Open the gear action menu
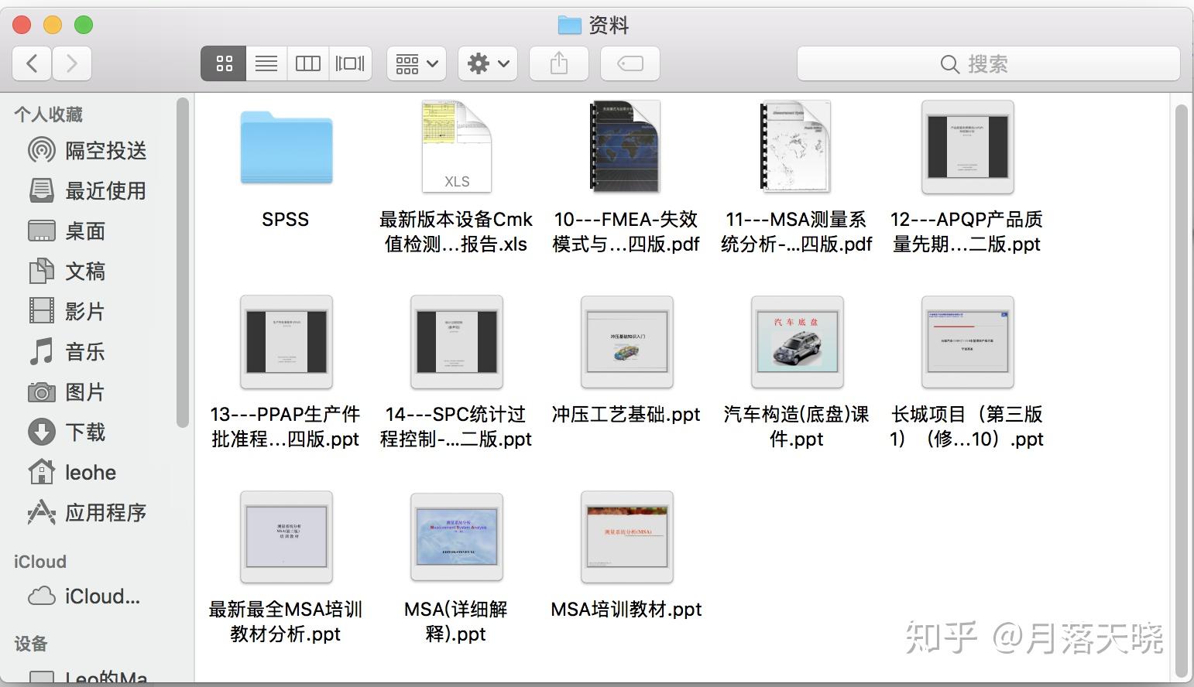 pos(488,63)
